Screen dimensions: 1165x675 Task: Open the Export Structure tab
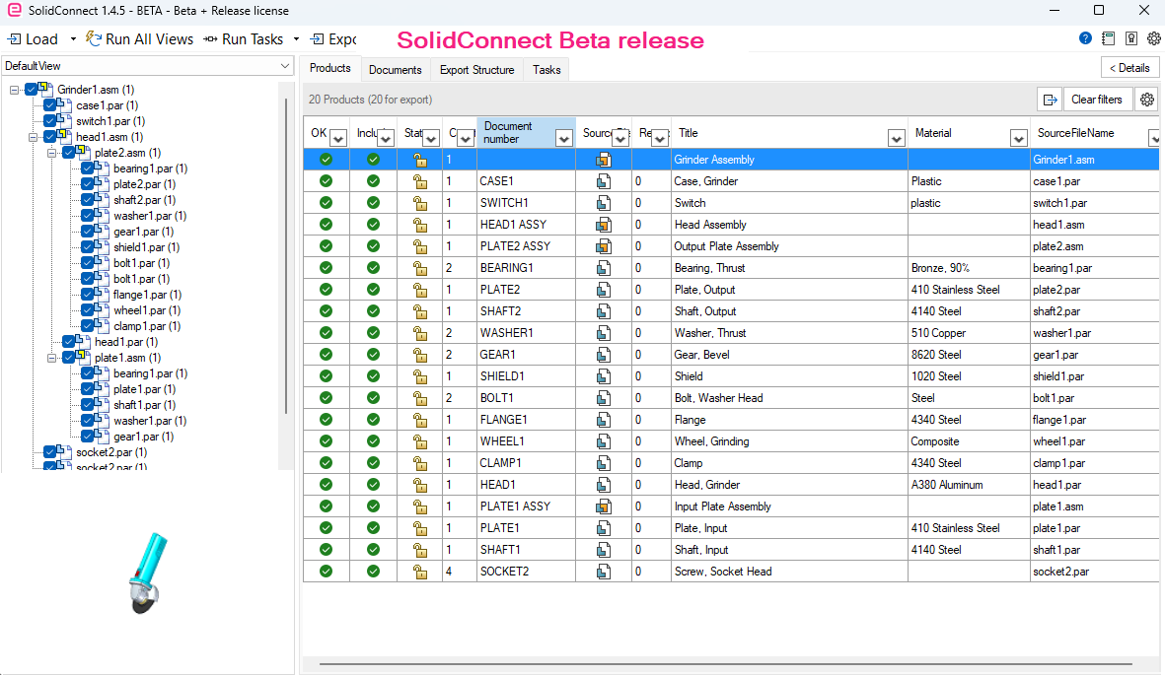tap(477, 70)
